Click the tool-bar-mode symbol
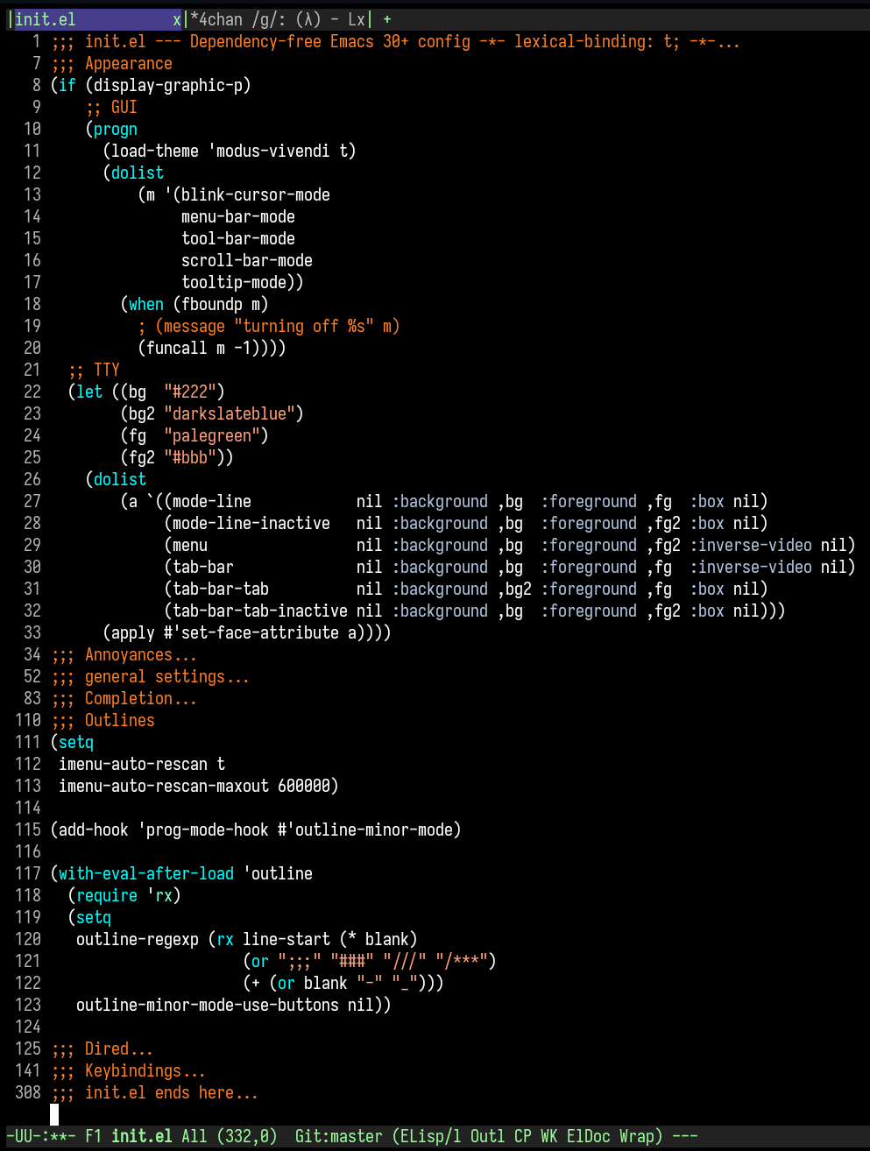 (x=237, y=238)
